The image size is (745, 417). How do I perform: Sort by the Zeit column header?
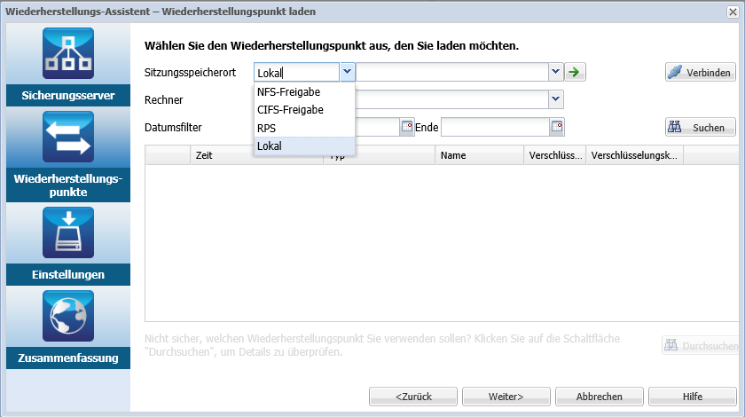pyautogui.click(x=256, y=155)
